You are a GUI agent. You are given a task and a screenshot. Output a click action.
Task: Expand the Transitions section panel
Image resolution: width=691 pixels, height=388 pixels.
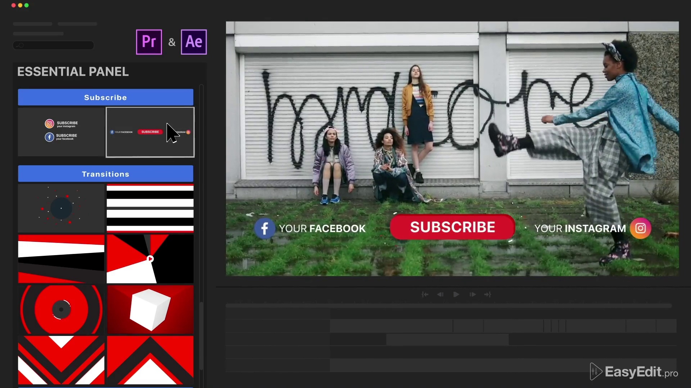[x=106, y=174]
